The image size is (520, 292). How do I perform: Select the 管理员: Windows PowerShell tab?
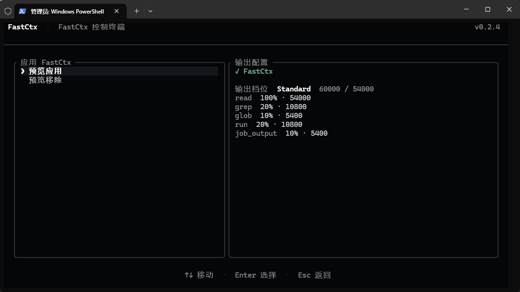pyautogui.click(x=71, y=11)
